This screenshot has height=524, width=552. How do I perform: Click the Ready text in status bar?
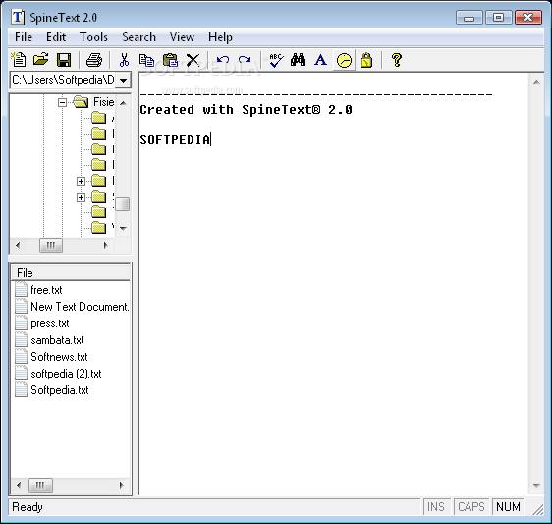point(28,507)
